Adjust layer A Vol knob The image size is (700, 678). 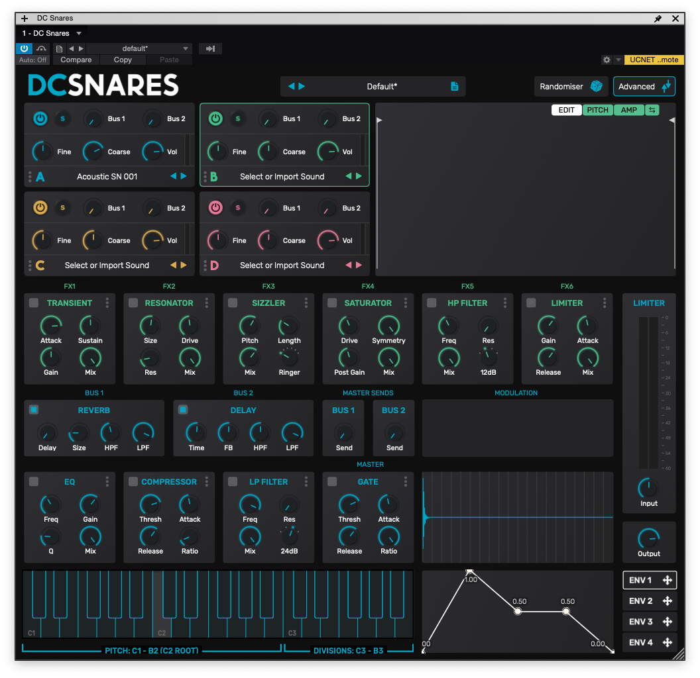(x=153, y=152)
